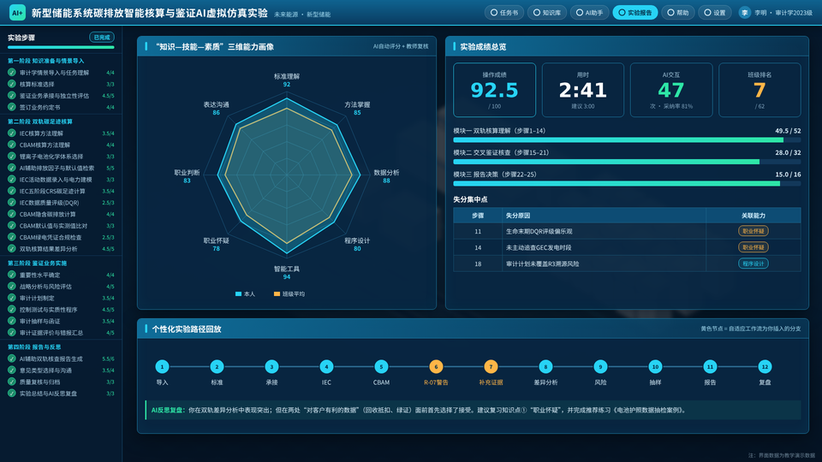Click check icon beside 审计证据评价与错报汇总
The width and height of the screenshot is (822, 462).
coord(11,332)
